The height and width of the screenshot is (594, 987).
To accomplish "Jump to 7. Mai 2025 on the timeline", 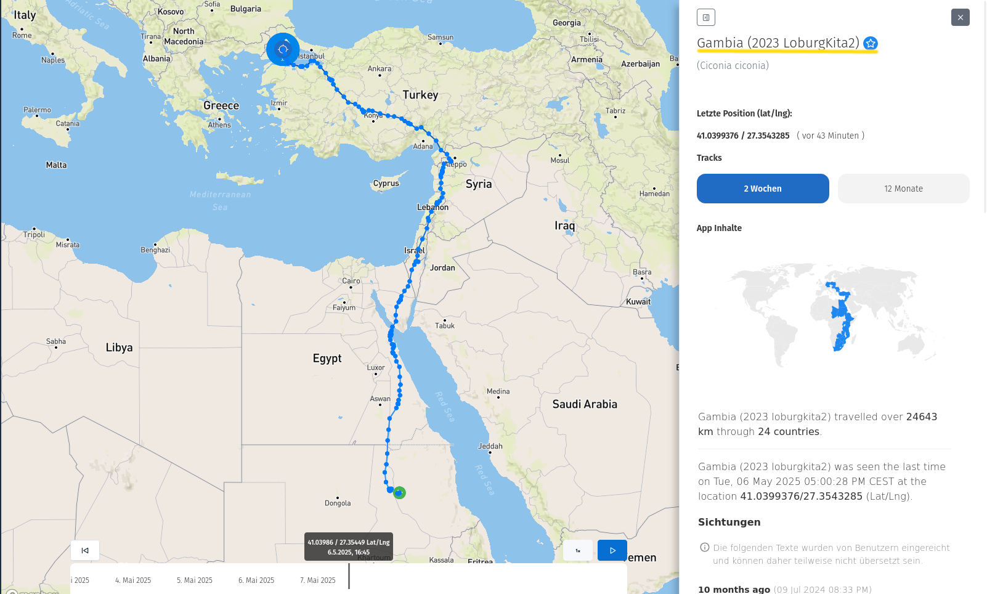I will click(x=318, y=580).
